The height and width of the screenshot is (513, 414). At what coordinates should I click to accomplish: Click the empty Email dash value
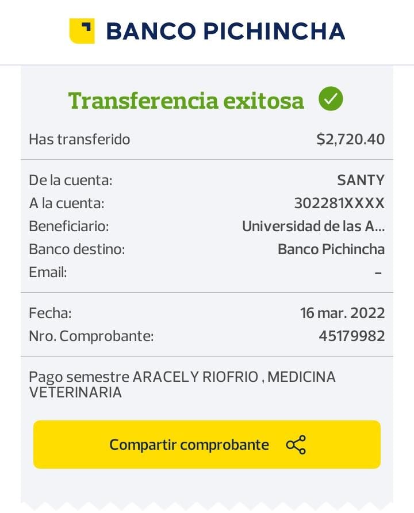click(378, 272)
